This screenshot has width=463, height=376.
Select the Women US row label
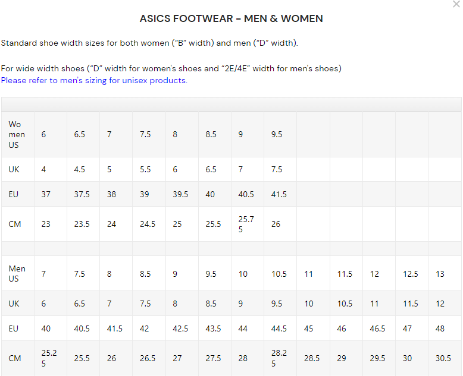click(x=17, y=134)
